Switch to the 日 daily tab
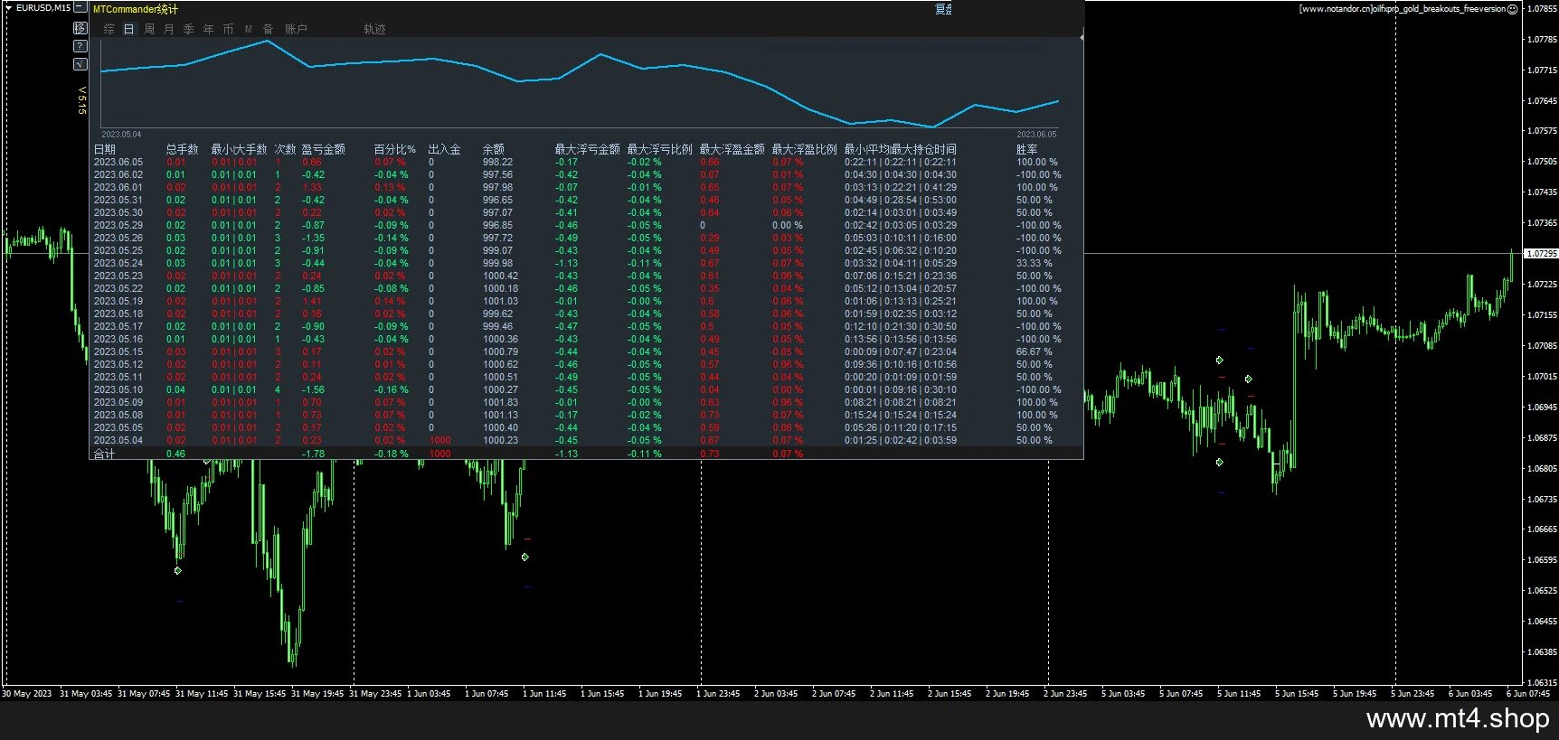Viewport: 1559px width, 740px height. coord(129,29)
